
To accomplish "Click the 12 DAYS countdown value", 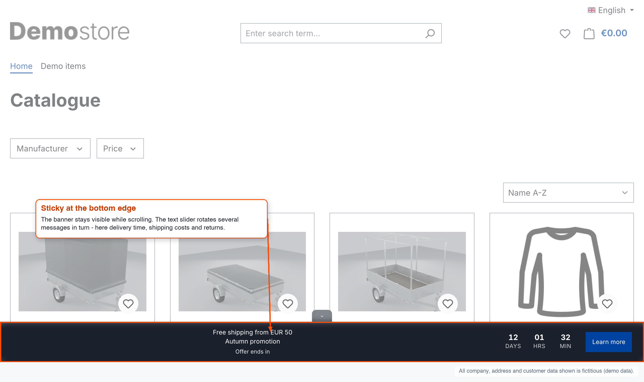I will click(513, 341).
